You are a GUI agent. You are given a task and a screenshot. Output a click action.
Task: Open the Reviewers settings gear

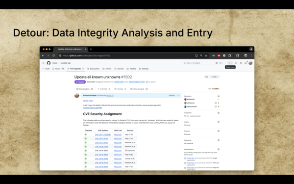point(219,96)
